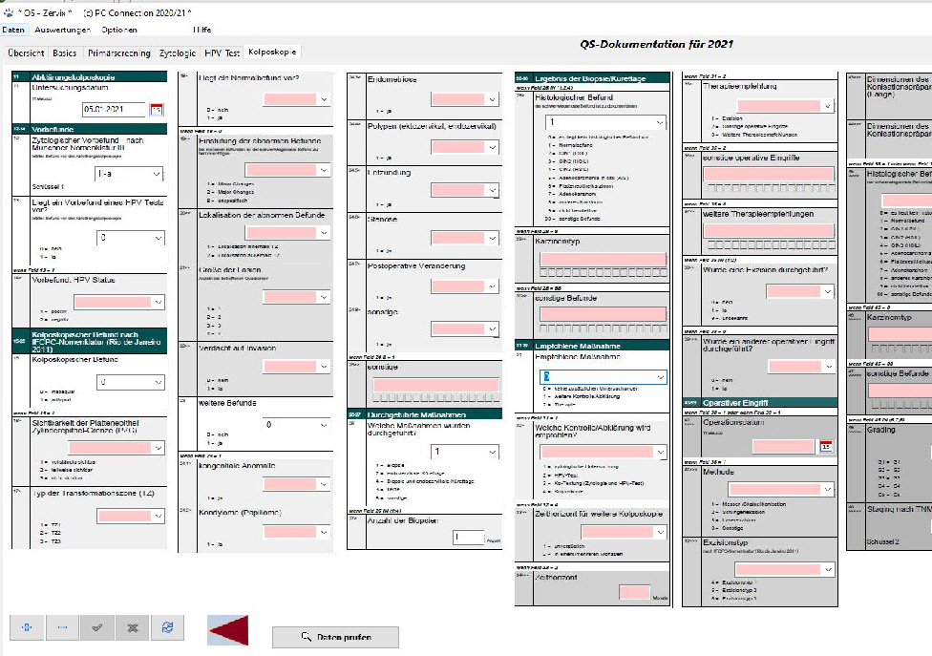Click sonstige Befunde field under Biopsie
Viewport: 932px width, 656px height.
pos(603,314)
